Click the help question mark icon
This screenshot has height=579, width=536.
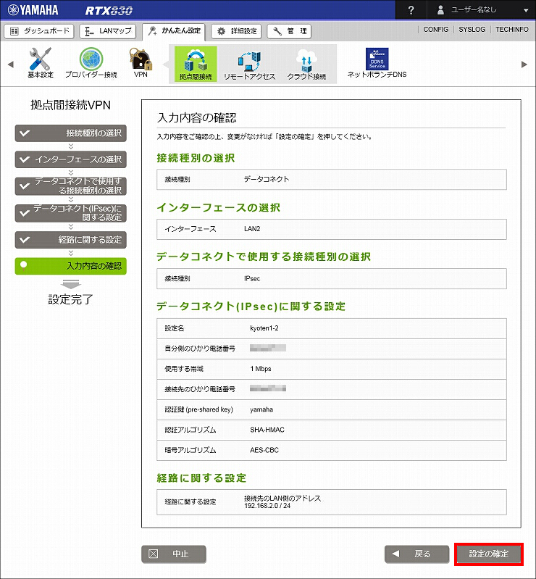click(411, 10)
